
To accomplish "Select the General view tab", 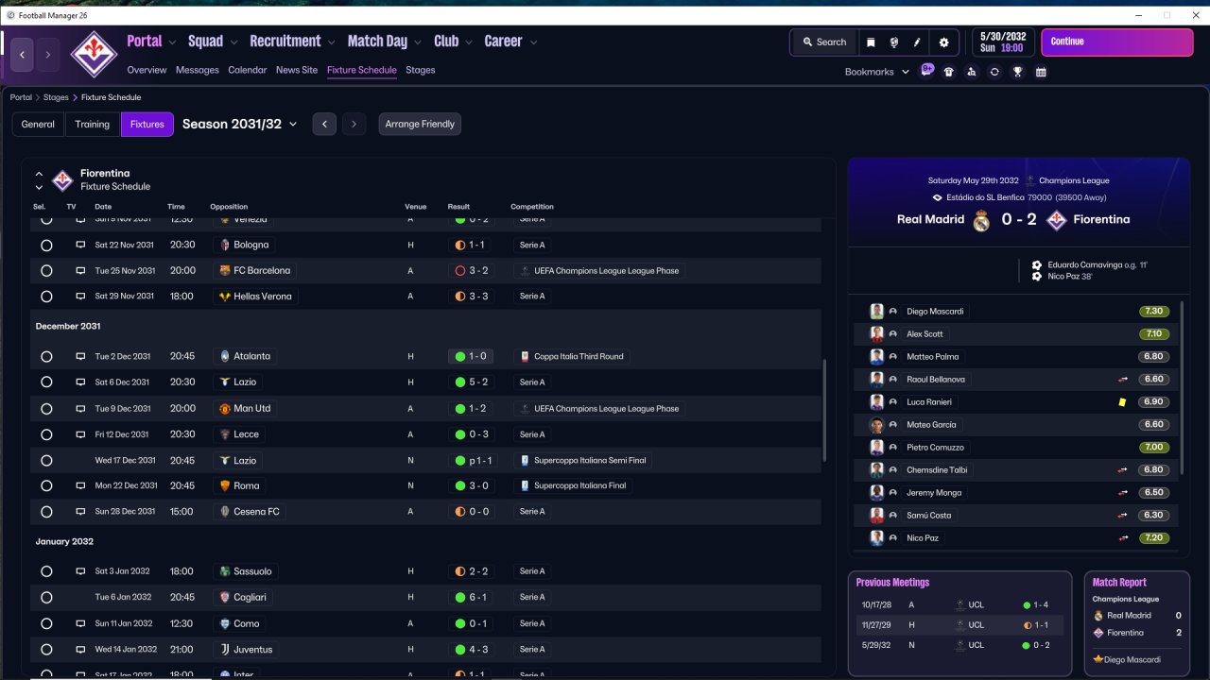I will [x=38, y=124].
